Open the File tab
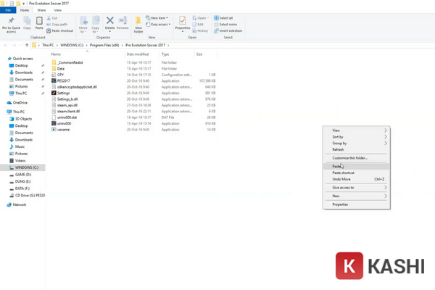This screenshot has width=435, height=290. 8,10
